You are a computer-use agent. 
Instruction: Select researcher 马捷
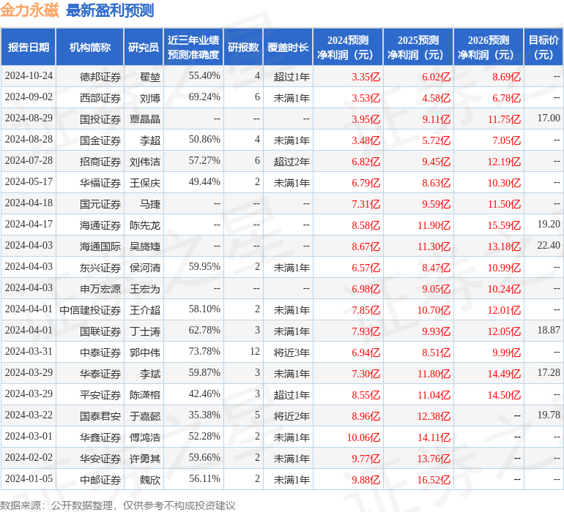tap(150, 204)
